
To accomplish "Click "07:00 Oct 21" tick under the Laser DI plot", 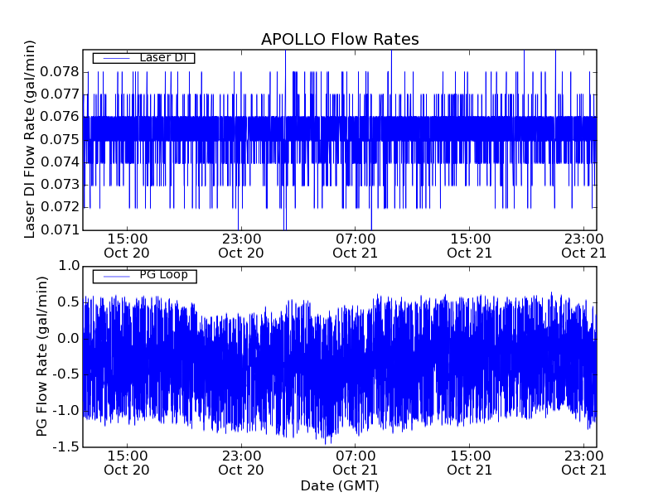I will (356, 246).
